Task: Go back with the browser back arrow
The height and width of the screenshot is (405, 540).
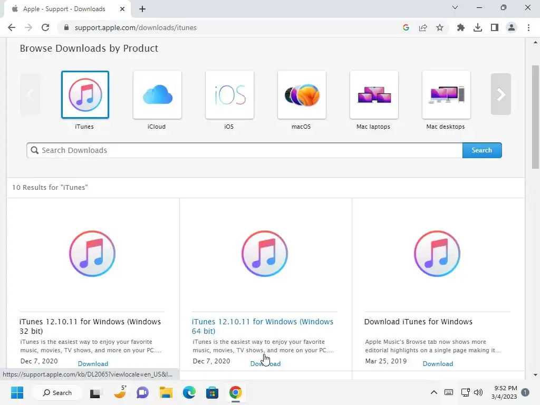Action: (12, 27)
